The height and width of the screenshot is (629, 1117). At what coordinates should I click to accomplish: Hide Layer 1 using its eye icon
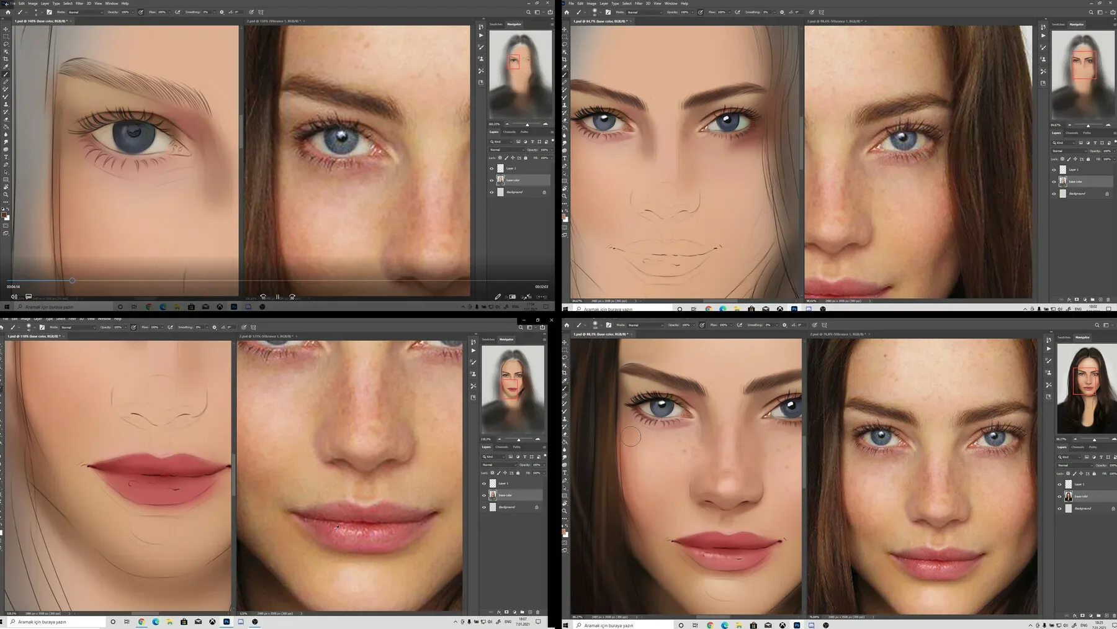click(491, 168)
